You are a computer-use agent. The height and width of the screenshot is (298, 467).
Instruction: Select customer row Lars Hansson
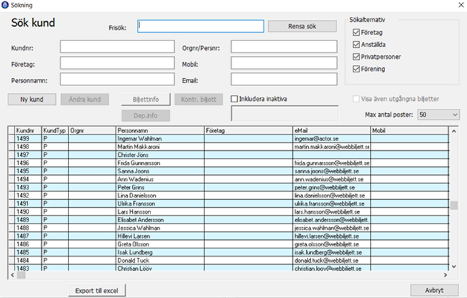coord(228,212)
